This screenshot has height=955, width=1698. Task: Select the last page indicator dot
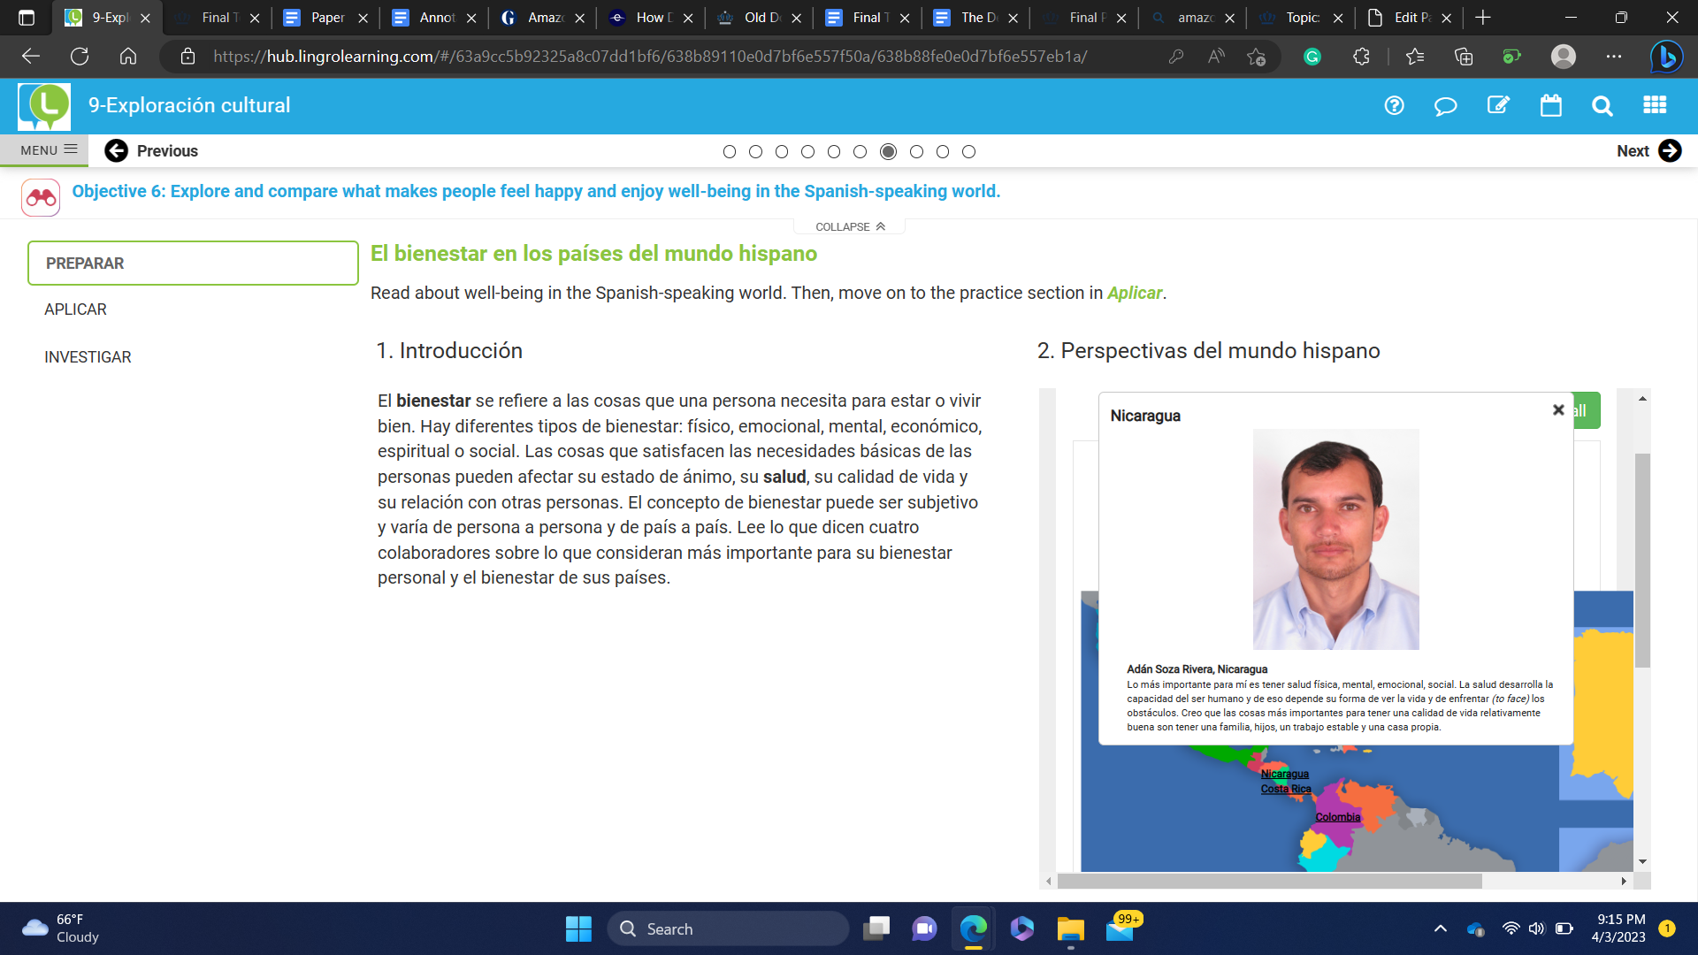pos(968,152)
